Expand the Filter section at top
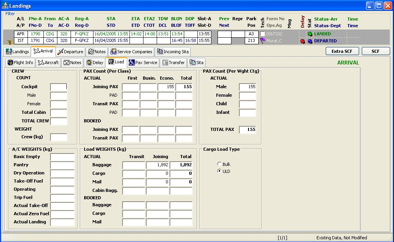394x242 pixels. (10, 14)
